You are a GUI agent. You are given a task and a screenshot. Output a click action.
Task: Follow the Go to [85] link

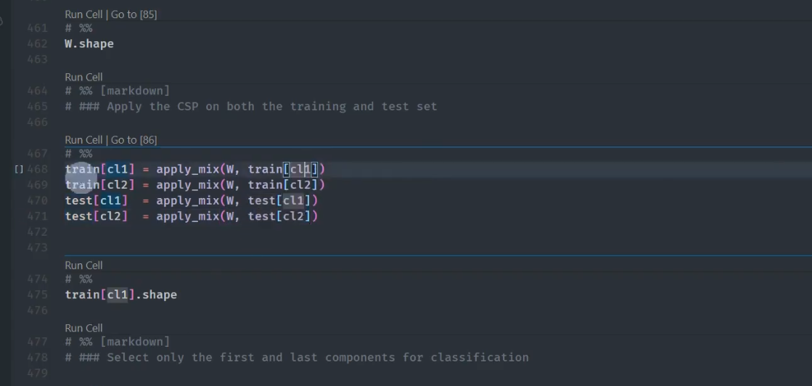click(134, 15)
